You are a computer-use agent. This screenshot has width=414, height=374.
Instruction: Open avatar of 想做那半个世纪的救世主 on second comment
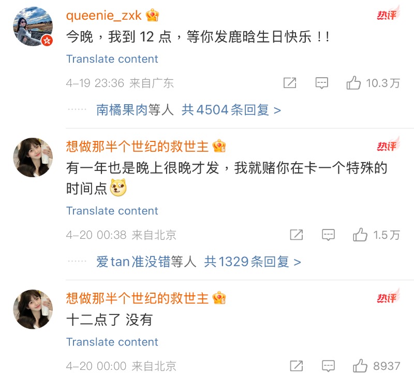[32, 157]
